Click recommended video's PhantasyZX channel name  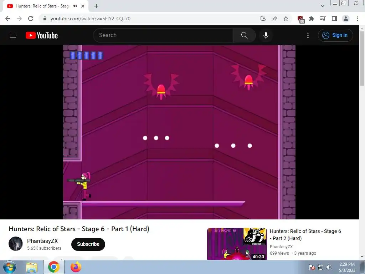(281, 247)
